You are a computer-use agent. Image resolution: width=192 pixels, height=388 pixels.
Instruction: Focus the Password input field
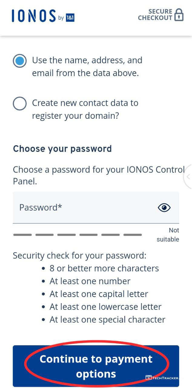[x=85, y=208]
